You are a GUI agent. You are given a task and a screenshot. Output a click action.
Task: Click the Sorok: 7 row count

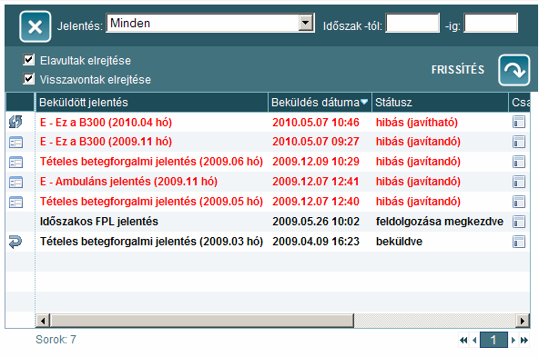[56, 340]
